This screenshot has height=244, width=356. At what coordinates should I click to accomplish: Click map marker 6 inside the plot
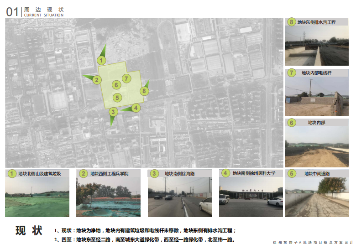point(116,85)
